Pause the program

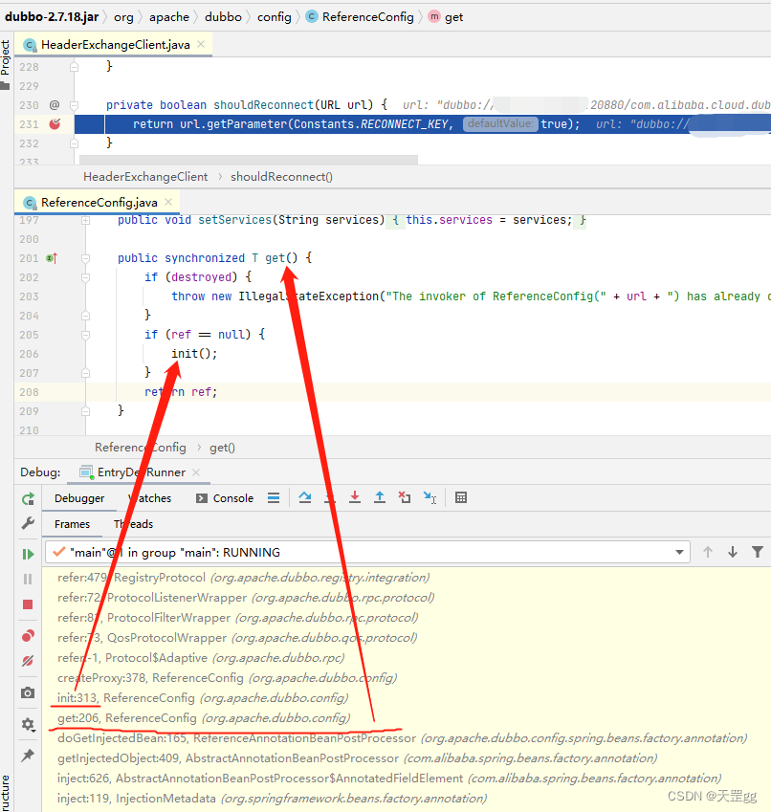click(x=28, y=579)
